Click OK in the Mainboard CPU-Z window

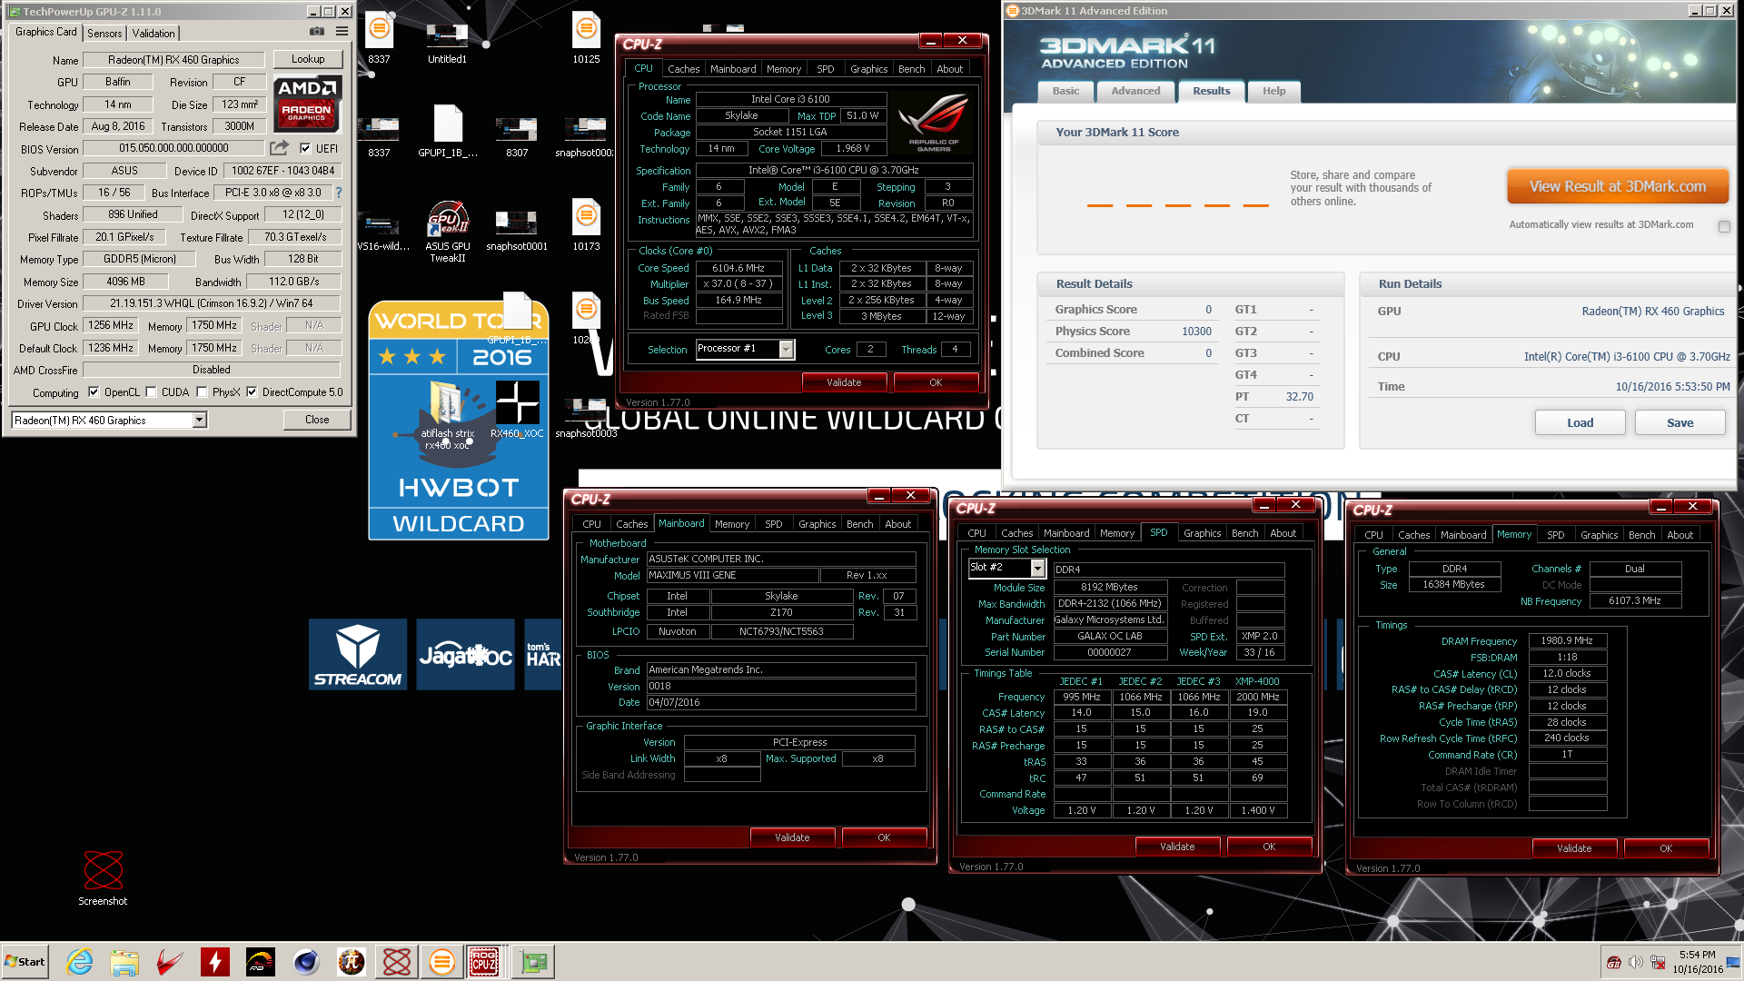click(884, 837)
